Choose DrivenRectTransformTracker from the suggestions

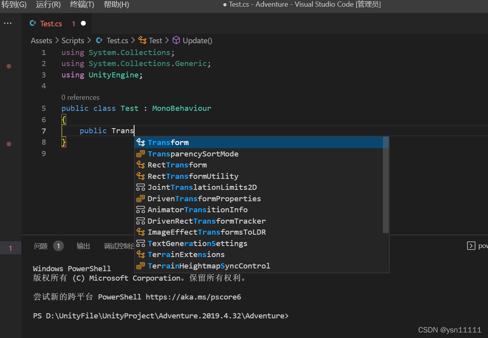(259, 221)
